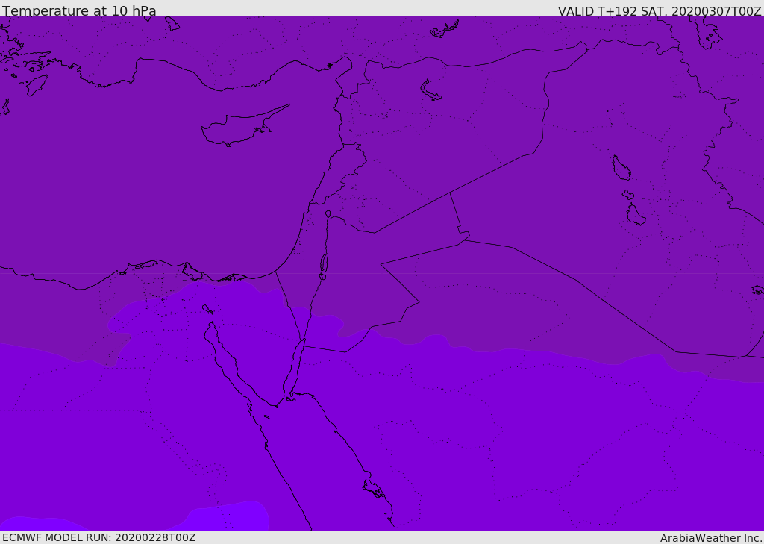Viewport: 764px width, 544px height.
Task: Click the 'VALID T+192 SAT. 20200307T00Z' label
Action: pyautogui.click(x=660, y=11)
